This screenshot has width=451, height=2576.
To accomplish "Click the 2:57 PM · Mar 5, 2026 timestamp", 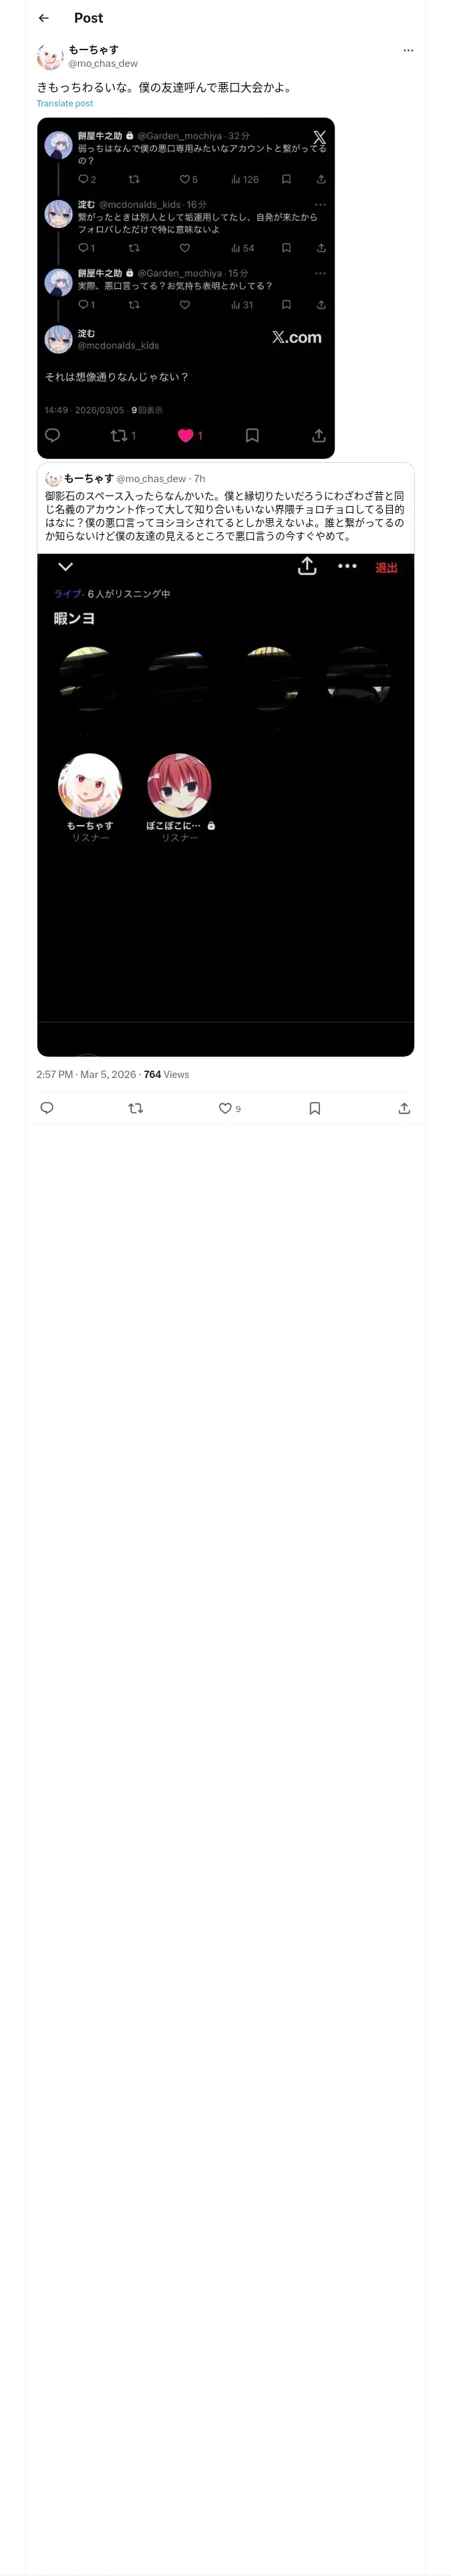I will pos(86,1074).
